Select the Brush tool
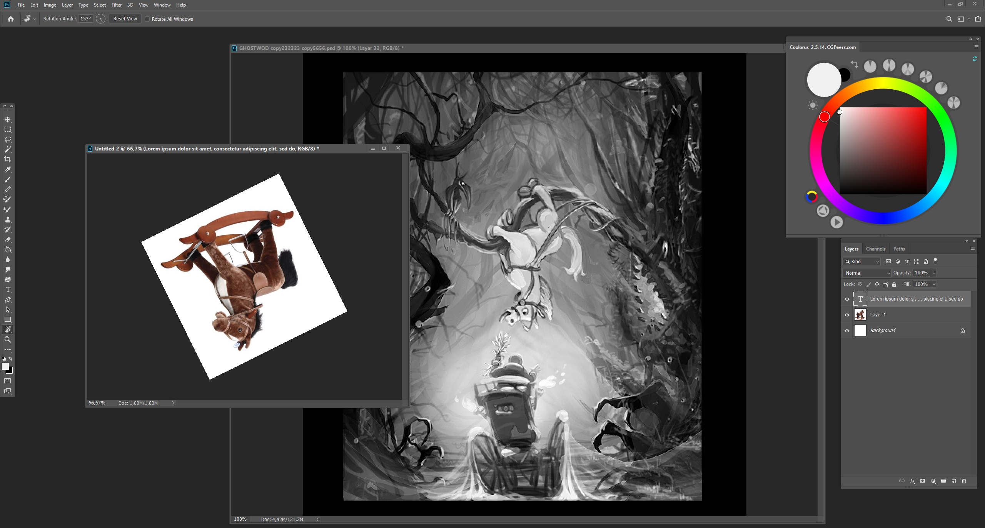Image resolution: width=985 pixels, height=528 pixels. coord(8,179)
